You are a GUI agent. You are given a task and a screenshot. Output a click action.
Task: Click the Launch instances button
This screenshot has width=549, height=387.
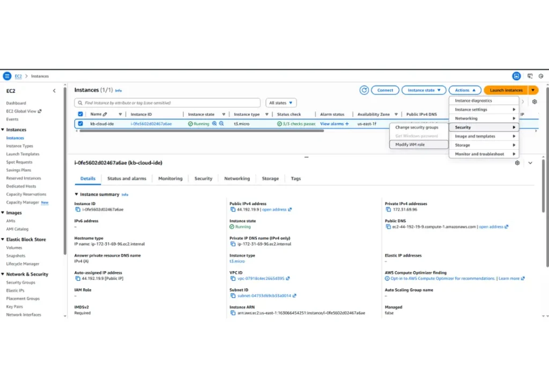506,90
